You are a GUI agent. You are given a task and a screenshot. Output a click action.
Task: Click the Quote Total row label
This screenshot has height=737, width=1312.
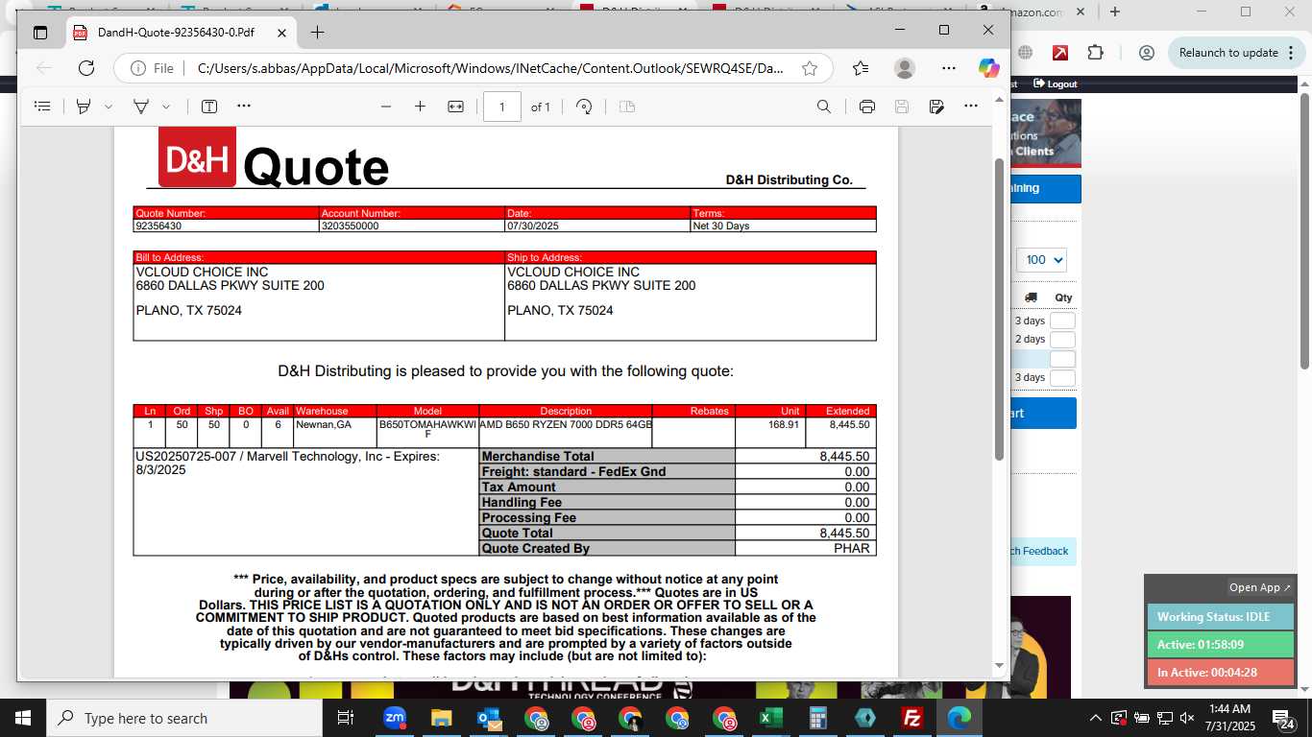(607, 534)
